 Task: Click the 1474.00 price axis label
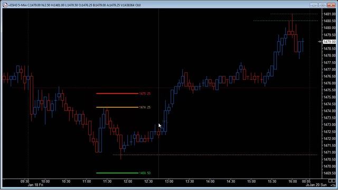pyautogui.click(x=330, y=111)
